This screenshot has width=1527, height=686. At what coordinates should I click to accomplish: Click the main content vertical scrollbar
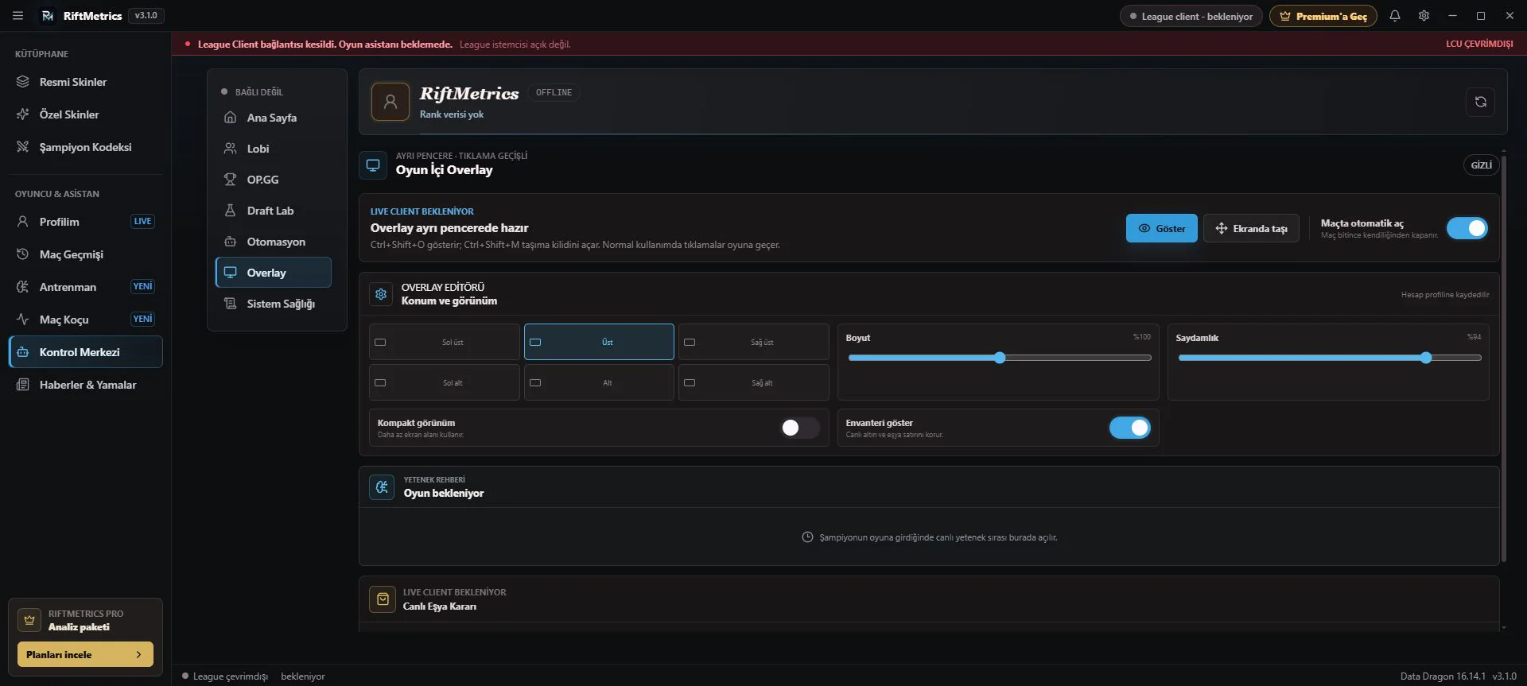[1503, 357]
